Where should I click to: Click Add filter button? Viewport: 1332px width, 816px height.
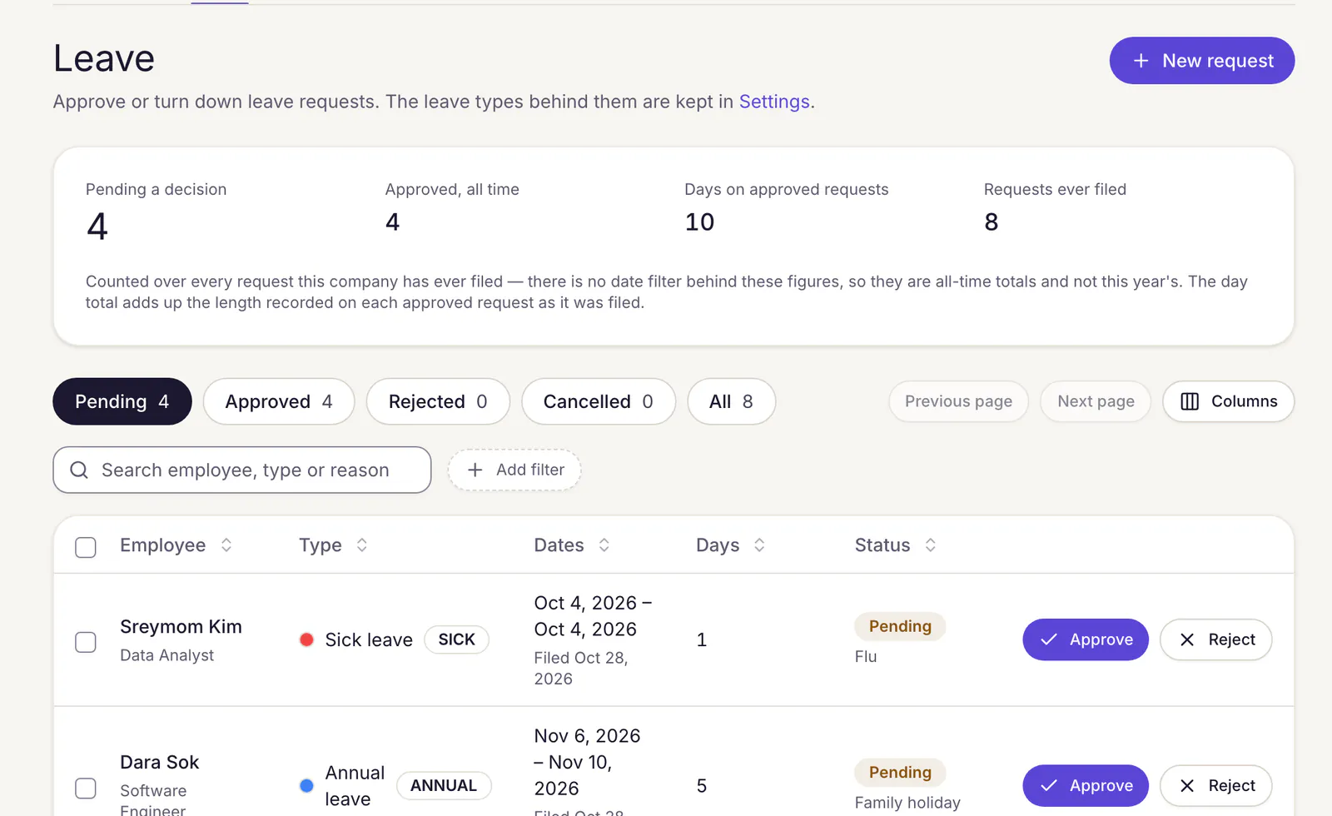pyautogui.click(x=514, y=470)
